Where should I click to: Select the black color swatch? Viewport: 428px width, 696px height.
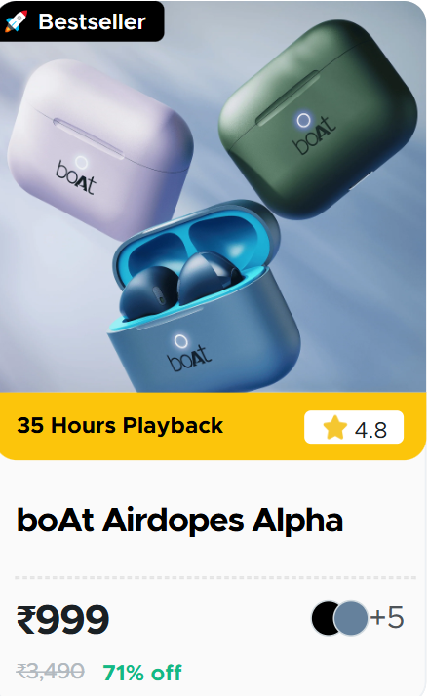click(x=324, y=618)
